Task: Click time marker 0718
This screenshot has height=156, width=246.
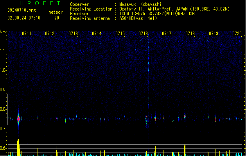Action: tap(190, 34)
